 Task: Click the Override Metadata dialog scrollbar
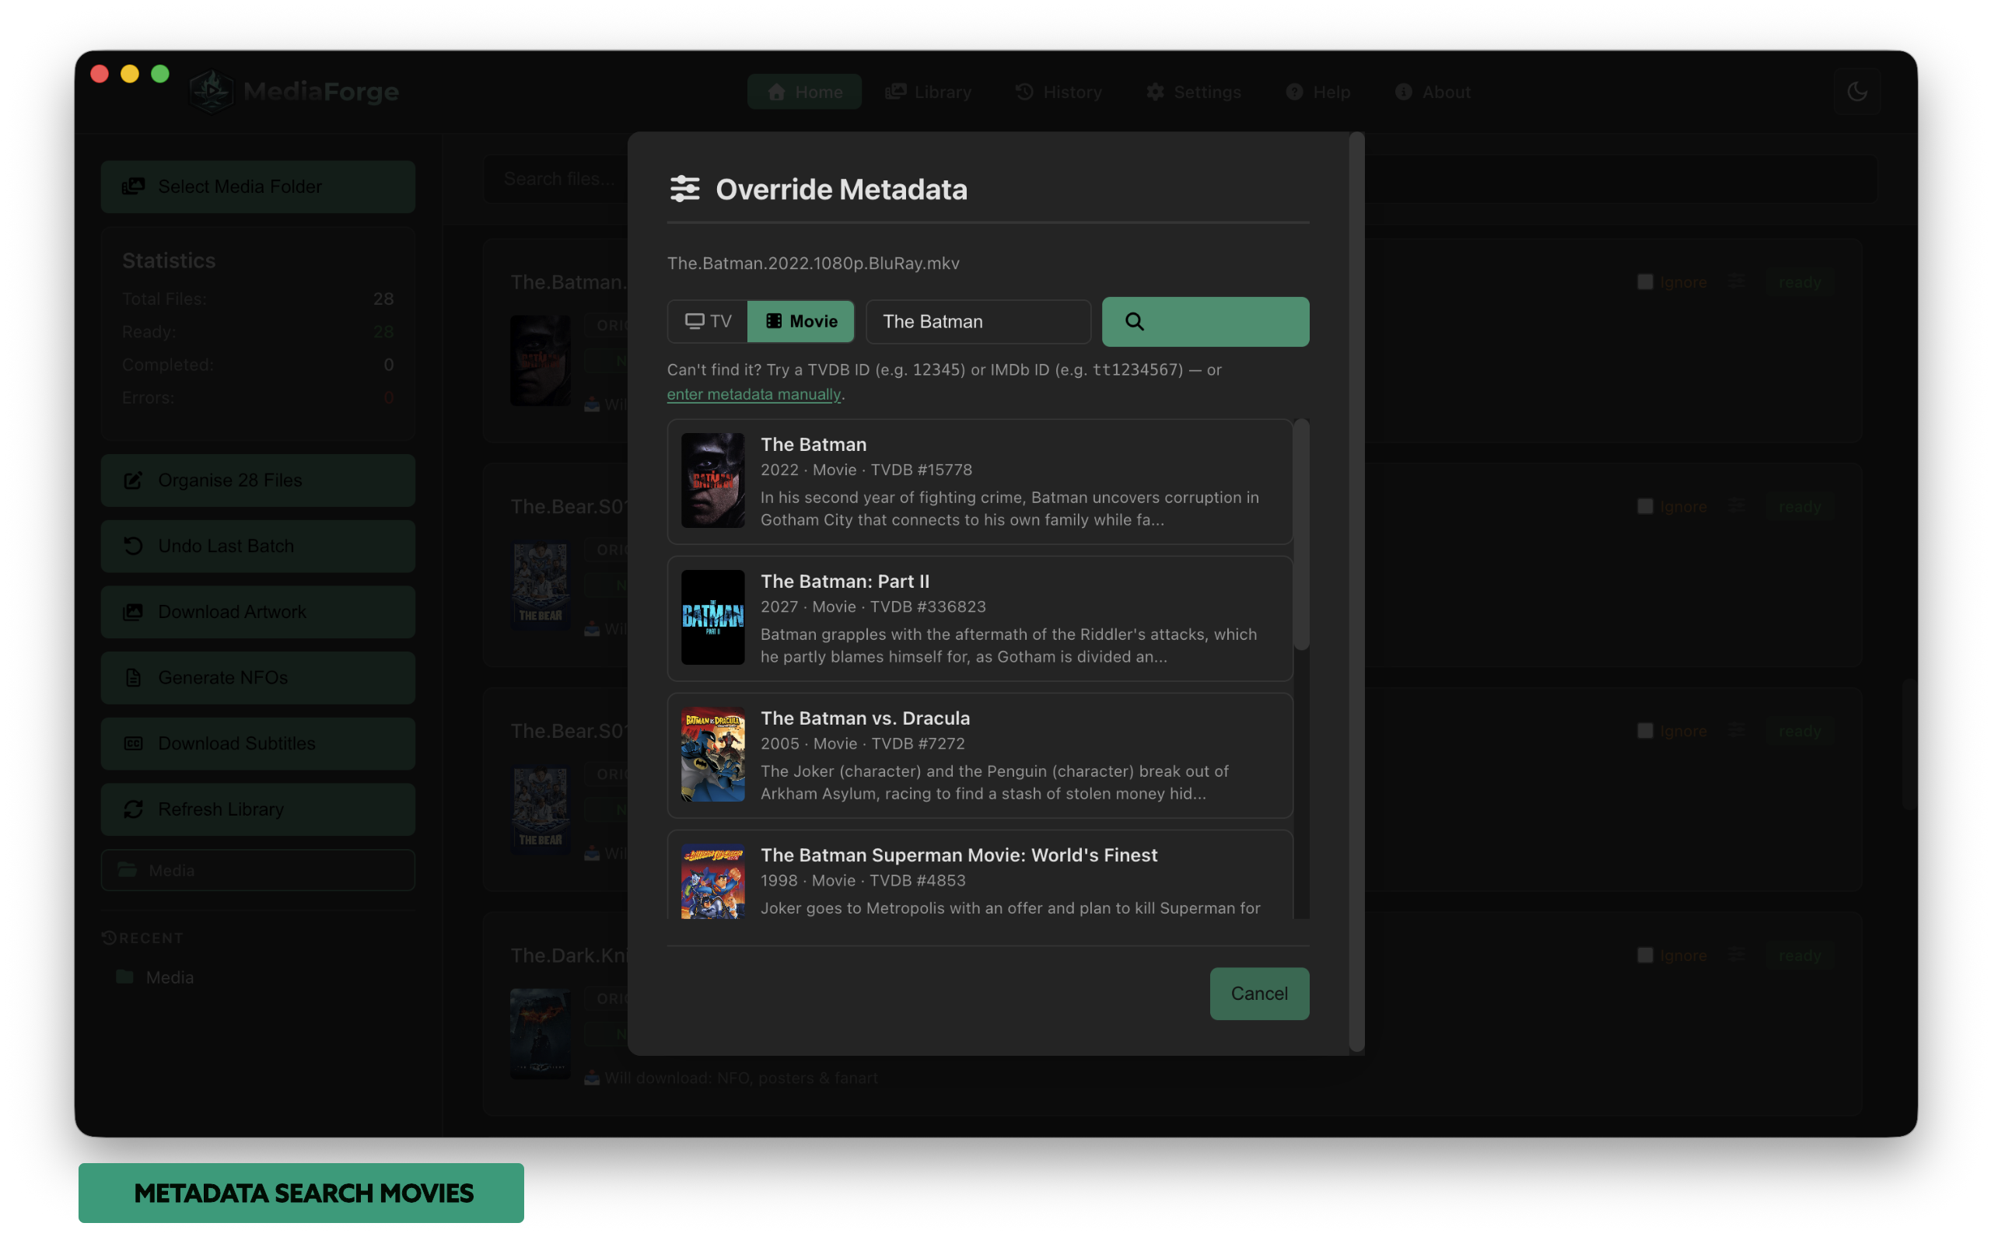(1356, 592)
